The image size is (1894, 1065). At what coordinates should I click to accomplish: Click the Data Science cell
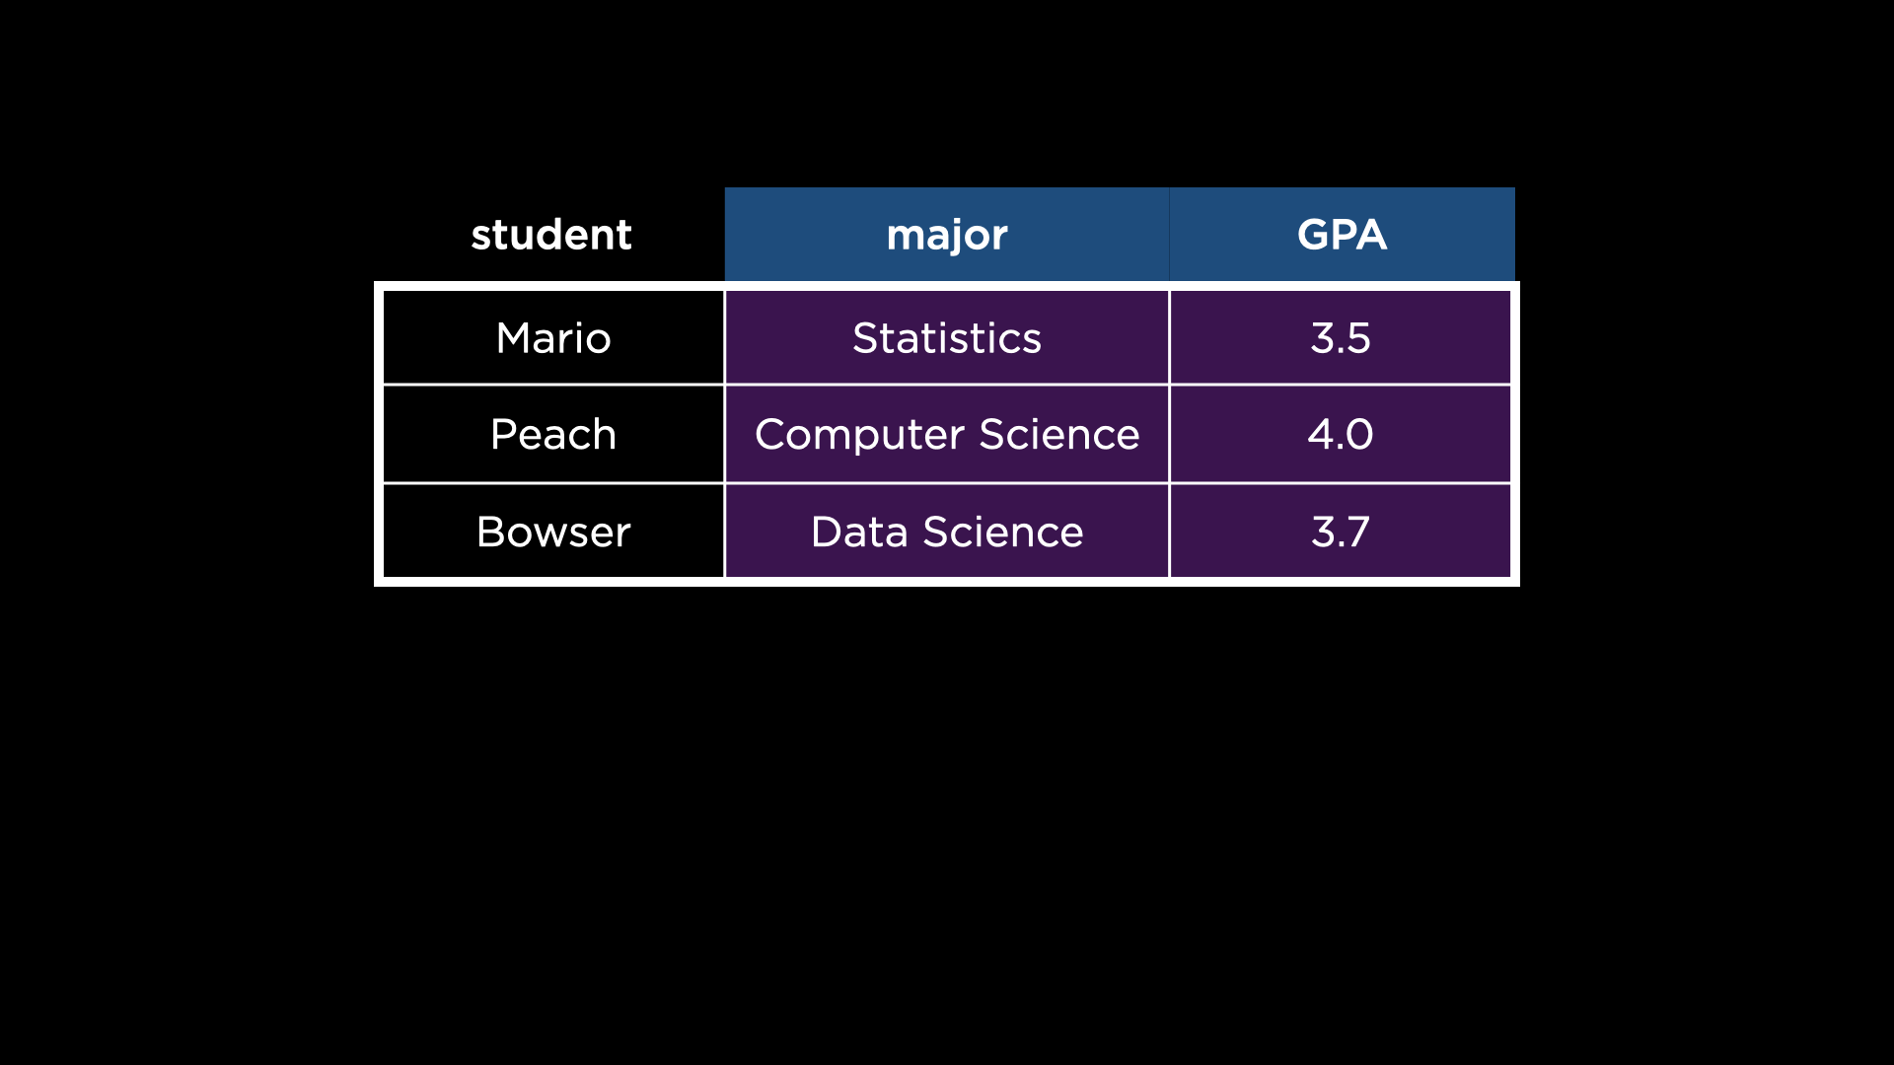(946, 532)
